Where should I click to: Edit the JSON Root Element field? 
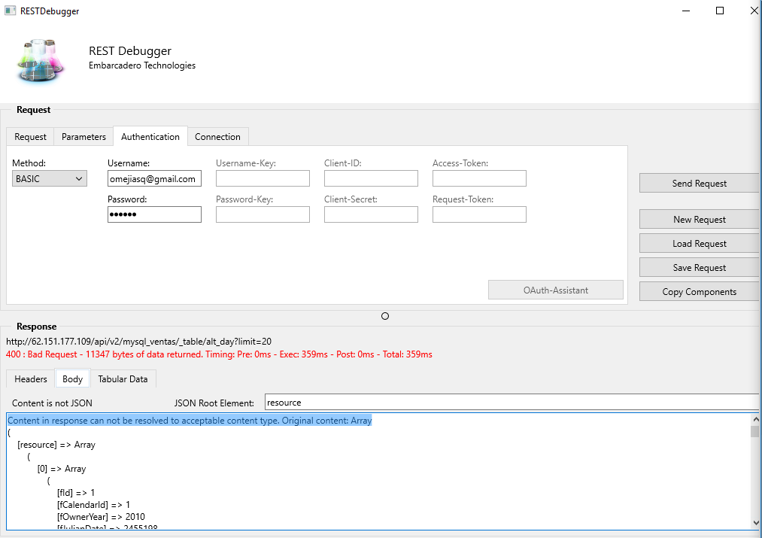[512, 403]
